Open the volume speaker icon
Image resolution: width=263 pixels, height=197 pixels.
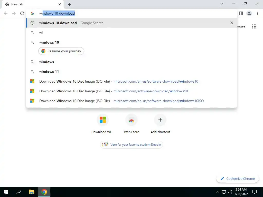[230, 192]
